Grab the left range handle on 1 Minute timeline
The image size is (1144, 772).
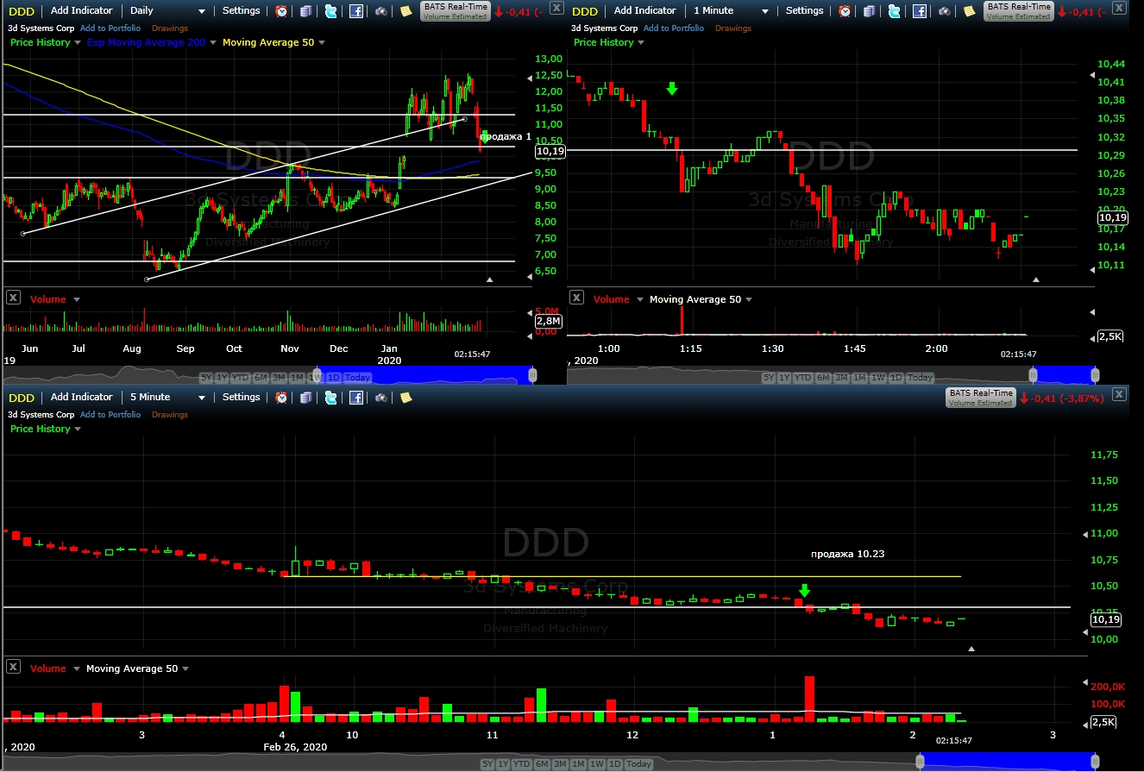point(1034,376)
